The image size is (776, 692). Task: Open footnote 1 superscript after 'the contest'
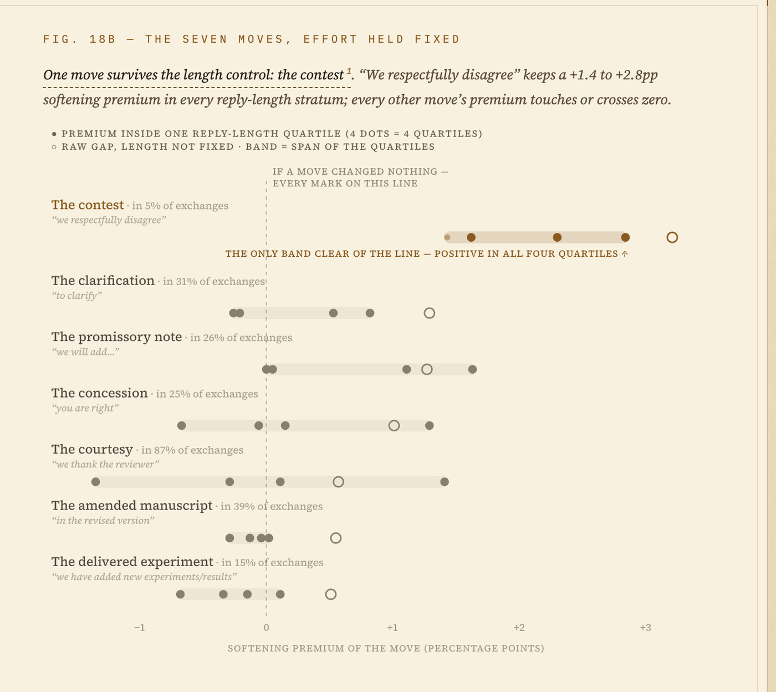click(349, 71)
